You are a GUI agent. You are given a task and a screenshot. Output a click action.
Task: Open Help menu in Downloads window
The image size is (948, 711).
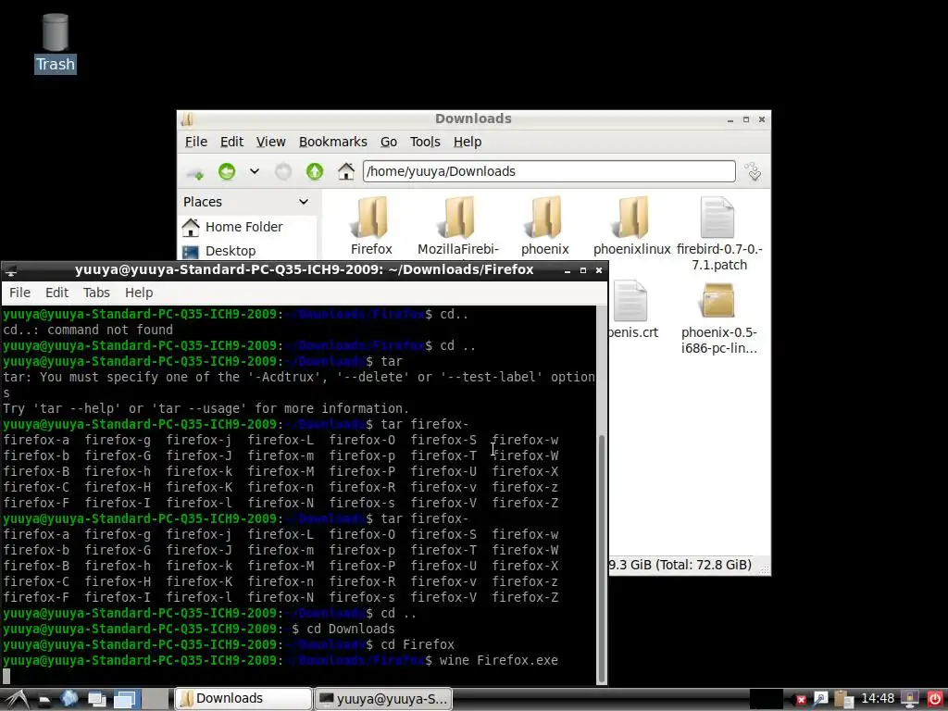click(468, 142)
